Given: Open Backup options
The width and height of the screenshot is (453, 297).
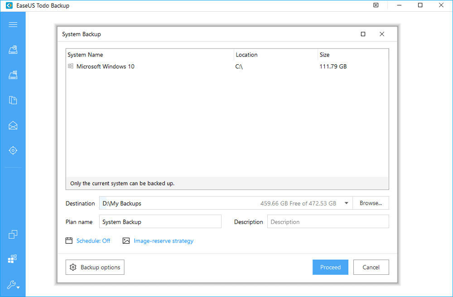Looking at the screenshot, I should (x=95, y=267).
